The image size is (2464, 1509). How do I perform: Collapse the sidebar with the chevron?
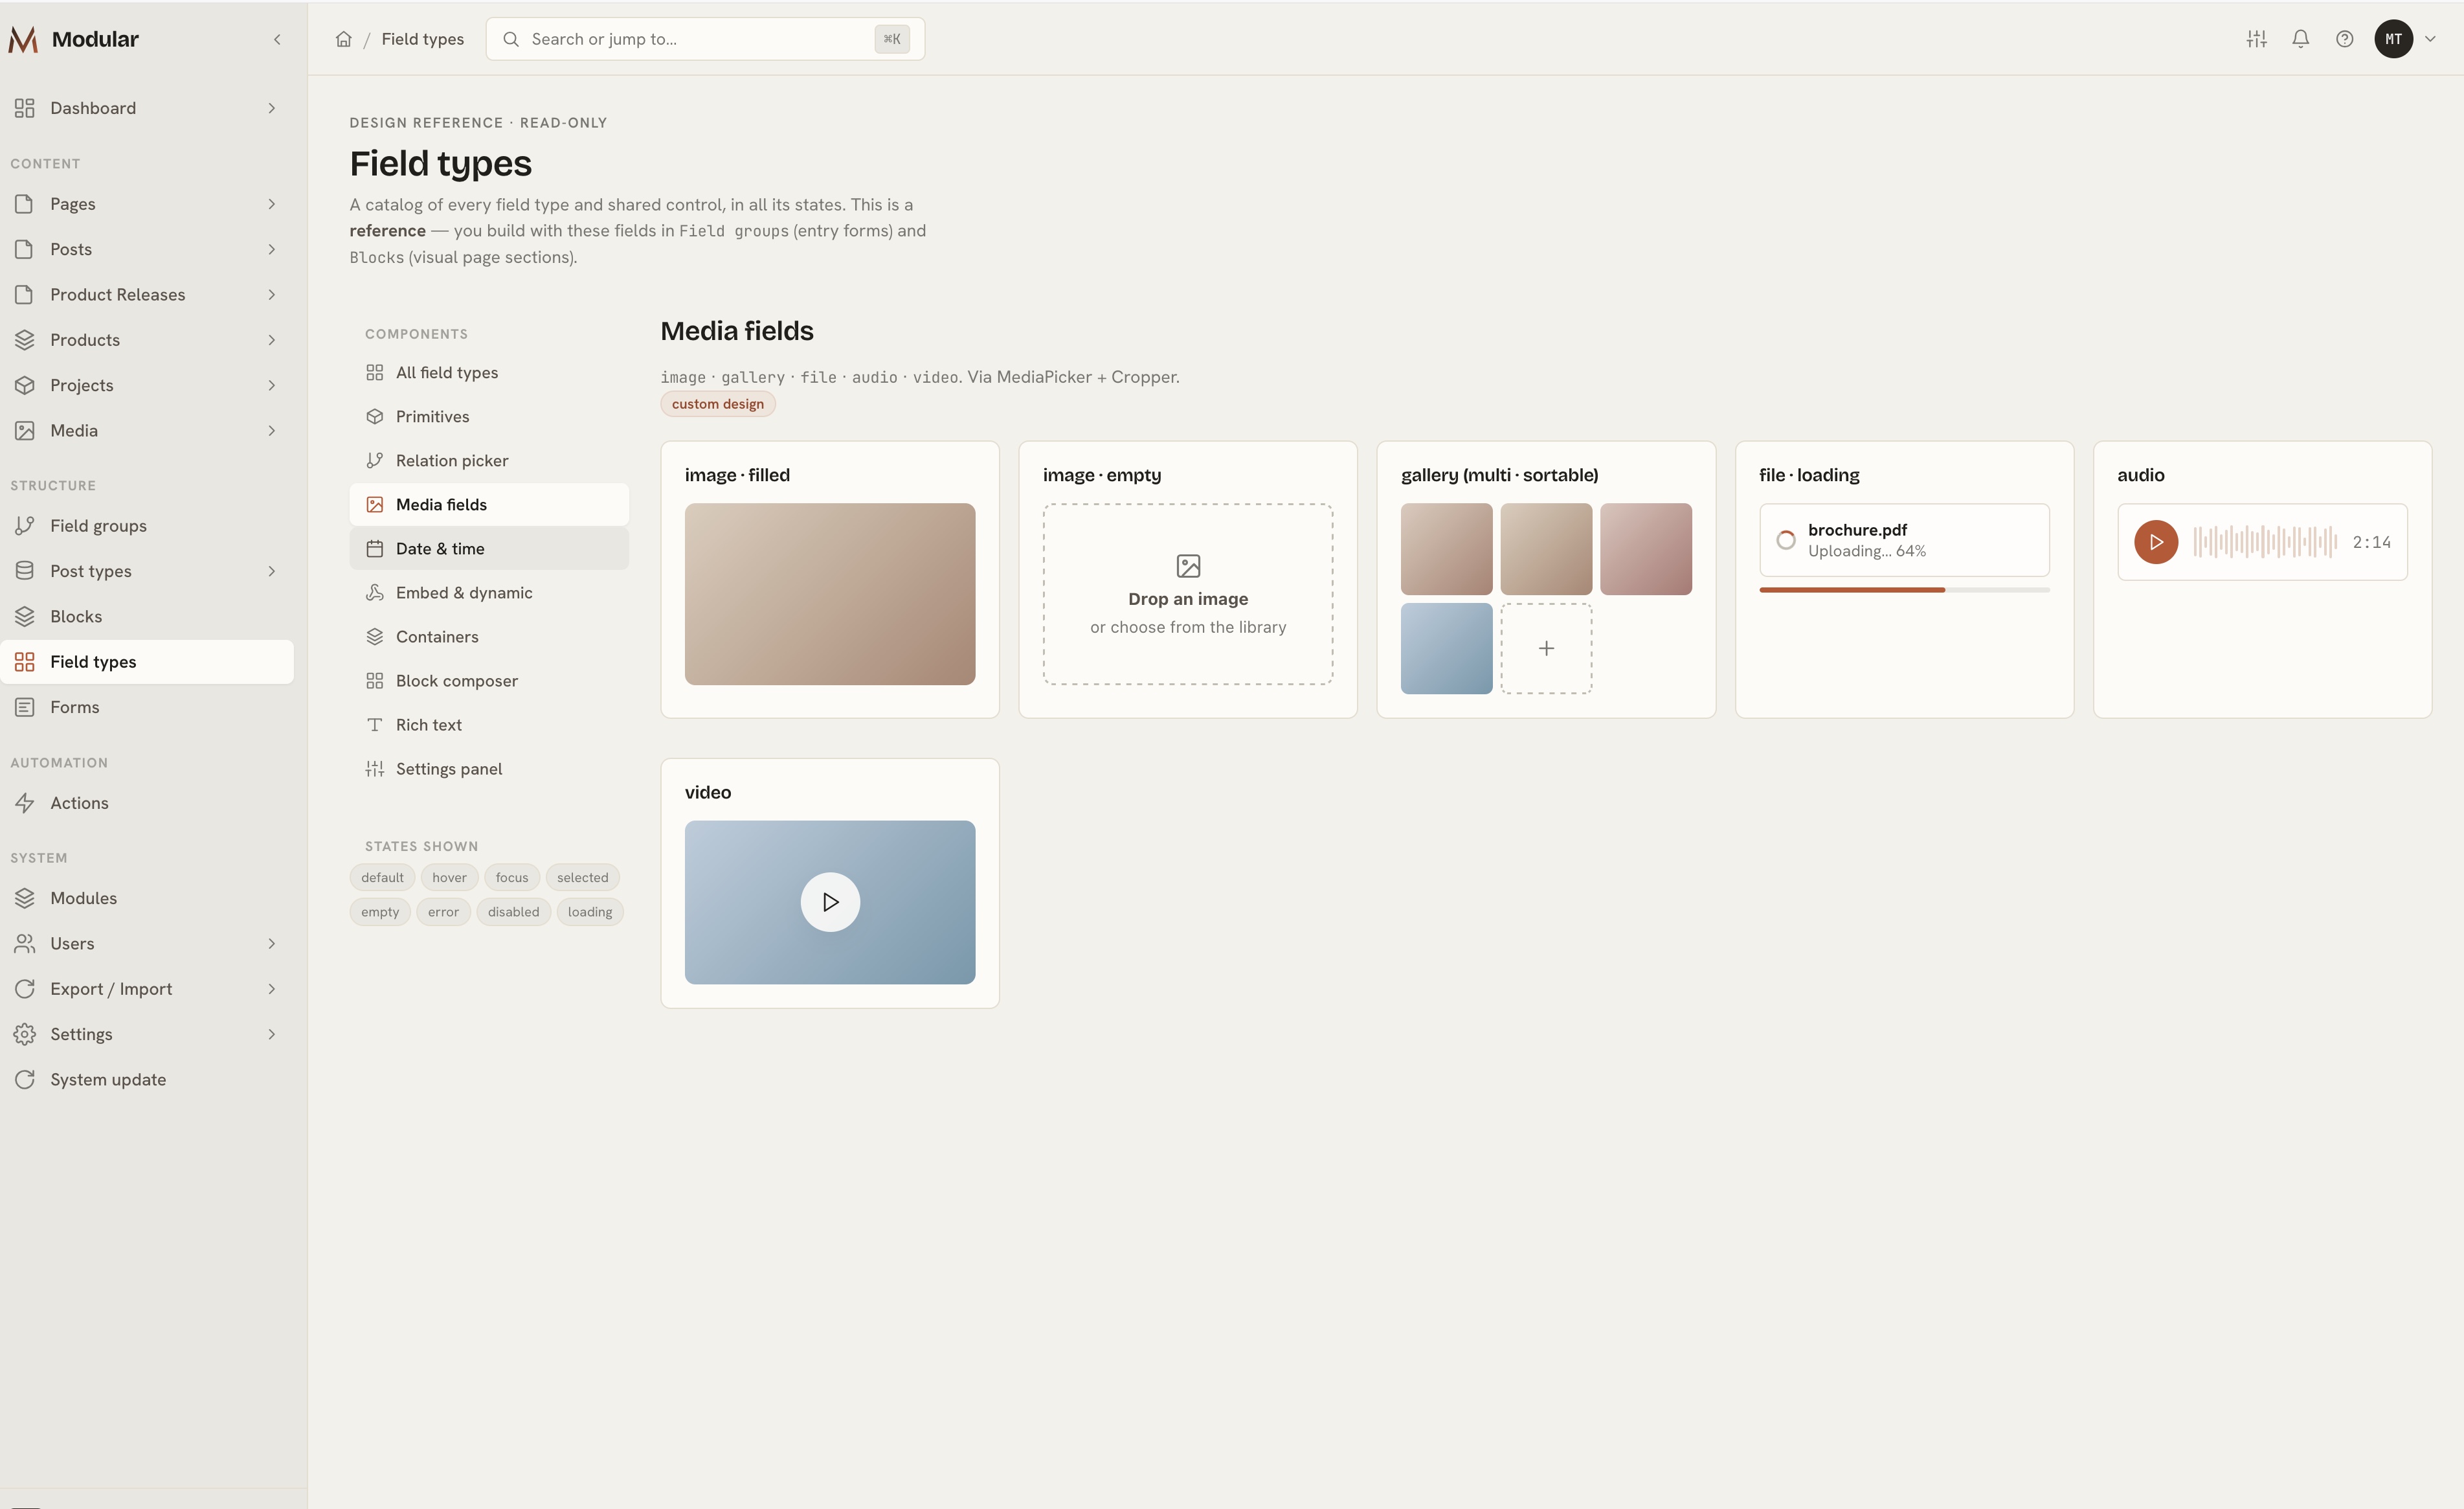pos(277,39)
